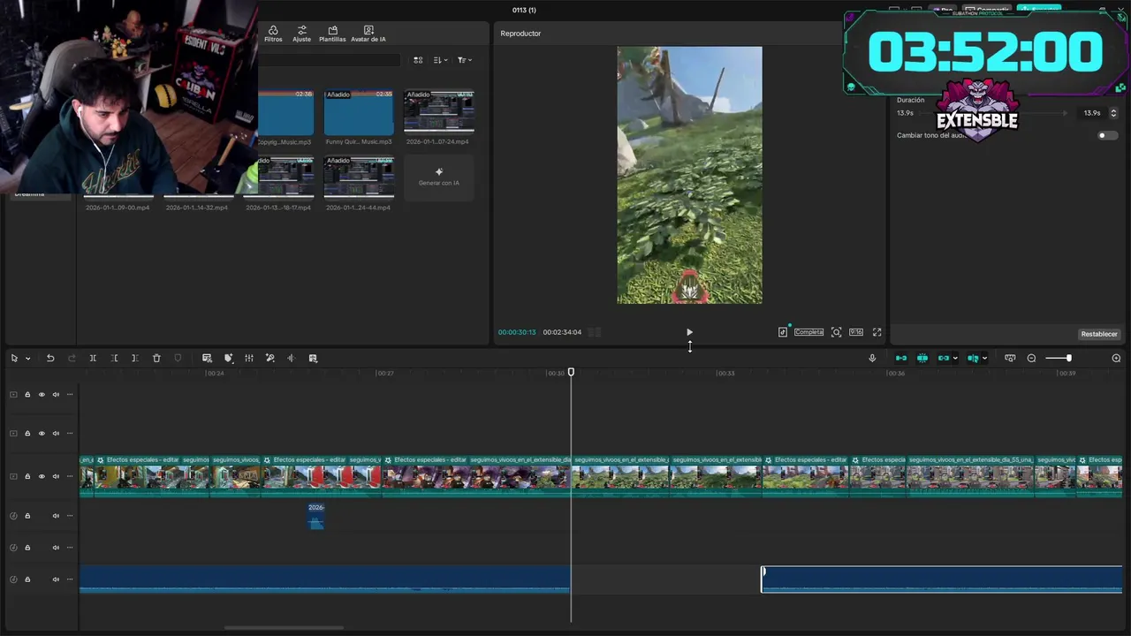
Task: Open the media sort dropdown
Action: pyautogui.click(x=441, y=60)
